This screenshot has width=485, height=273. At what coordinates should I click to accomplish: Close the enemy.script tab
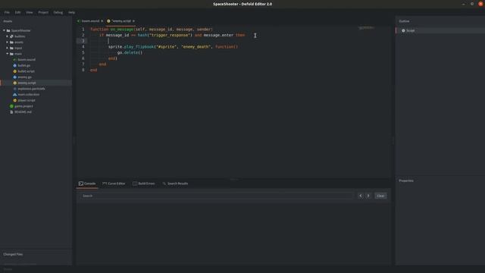click(x=133, y=21)
